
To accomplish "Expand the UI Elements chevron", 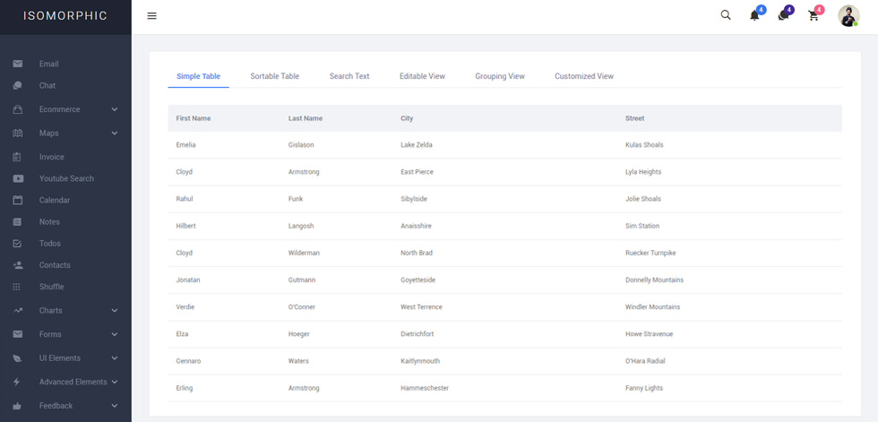I will point(115,358).
